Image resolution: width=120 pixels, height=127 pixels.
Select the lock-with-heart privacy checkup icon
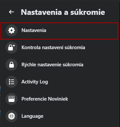point(12,48)
